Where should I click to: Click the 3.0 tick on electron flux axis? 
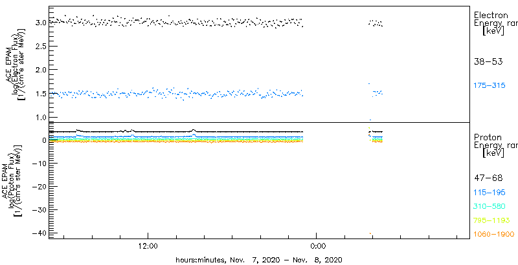pyautogui.click(x=41, y=23)
